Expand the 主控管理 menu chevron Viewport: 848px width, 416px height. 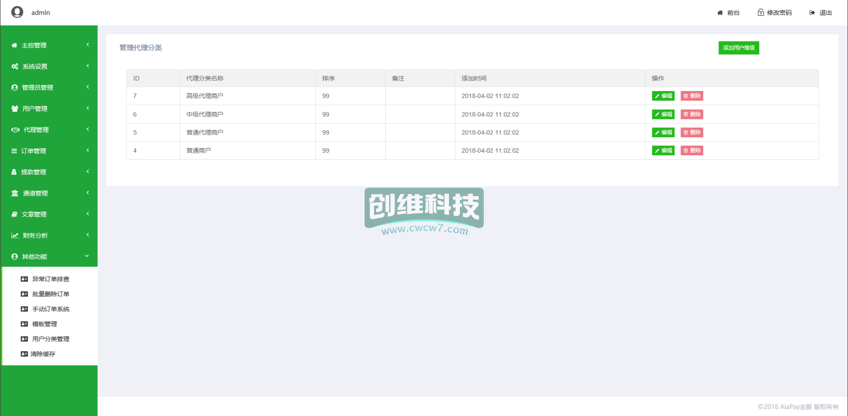[88, 45]
